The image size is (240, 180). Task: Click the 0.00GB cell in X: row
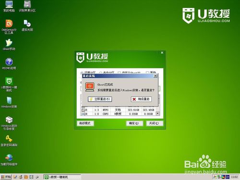point(148,114)
